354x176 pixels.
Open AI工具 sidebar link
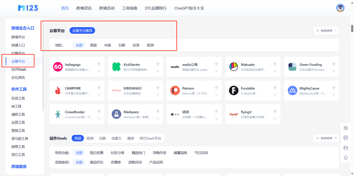click(x=16, y=106)
